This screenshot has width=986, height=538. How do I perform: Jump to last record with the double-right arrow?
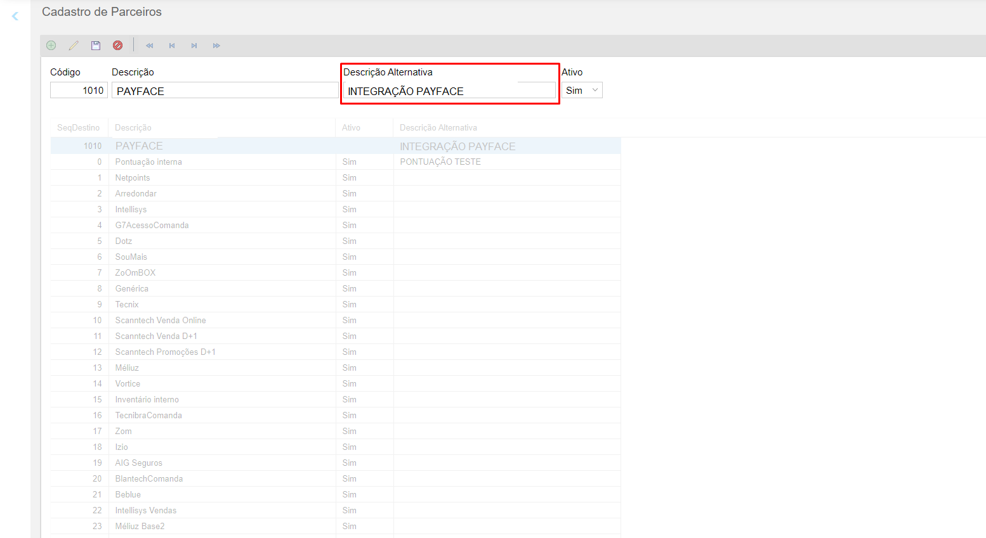coord(216,46)
